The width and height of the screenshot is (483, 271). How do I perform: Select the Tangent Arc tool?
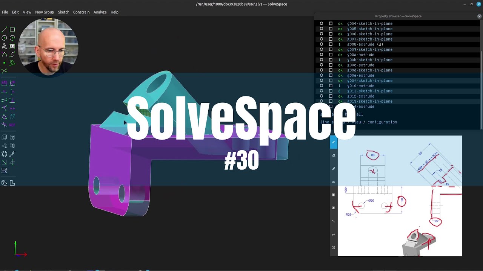tap(4, 54)
